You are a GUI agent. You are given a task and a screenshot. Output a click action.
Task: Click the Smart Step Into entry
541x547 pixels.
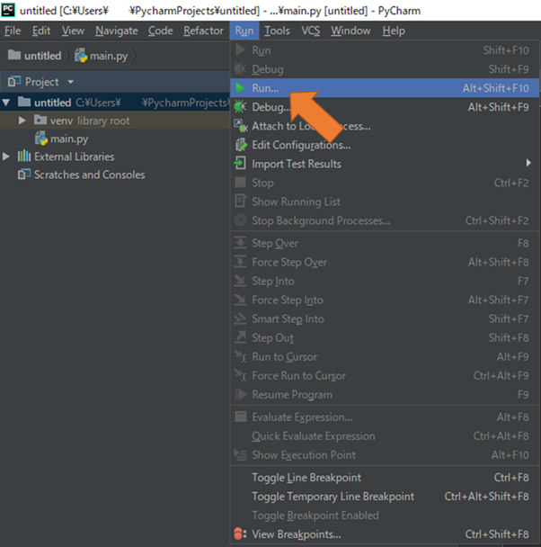(x=385, y=318)
